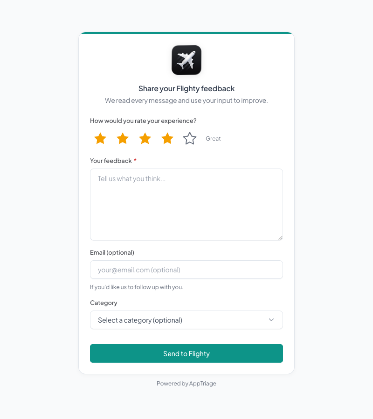Viewport: 373px width, 419px height.
Task: Click the Flighty airplane app icon
Action: click(186, 60)
